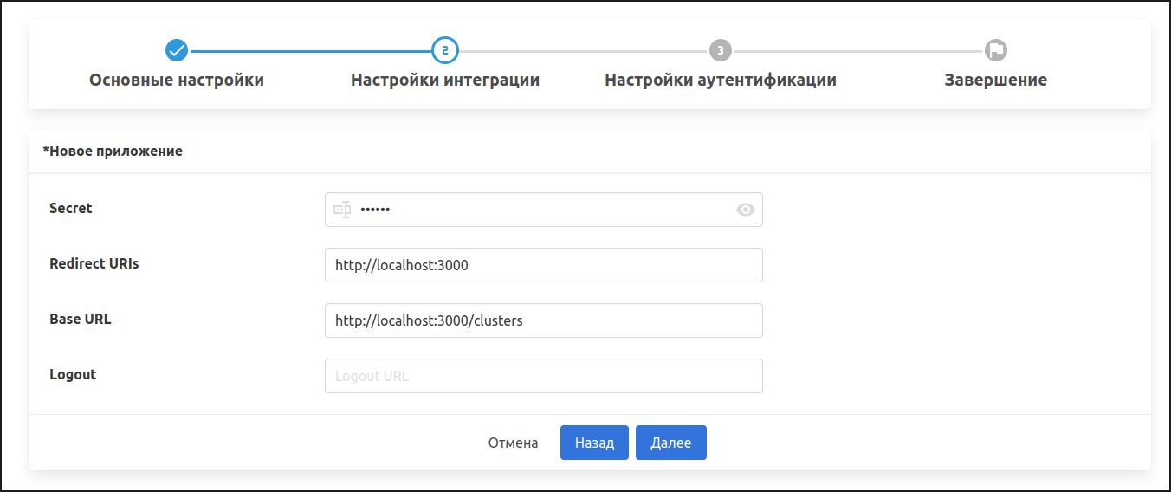Click the Base URL field label
Image resolution: width=1171 pixels, height=492 pixels.
pyautogui.click(x=81, y=319)
